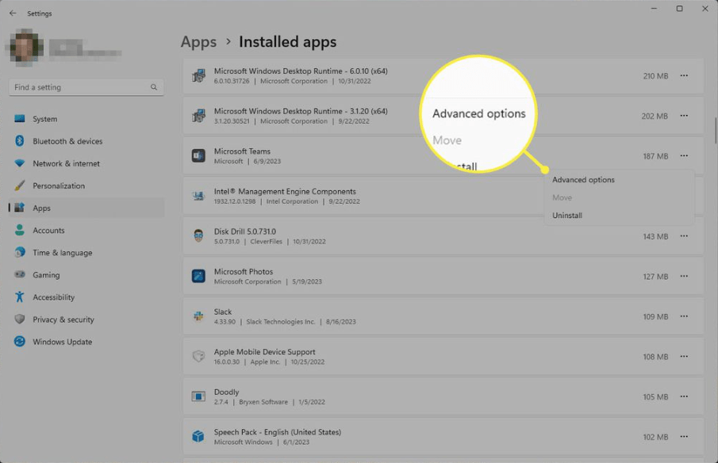Image resolution: width=718 pixels, height=463 pixels.
Task: Click the Intel Management Engine Components name
Action: tap(285, 191)
